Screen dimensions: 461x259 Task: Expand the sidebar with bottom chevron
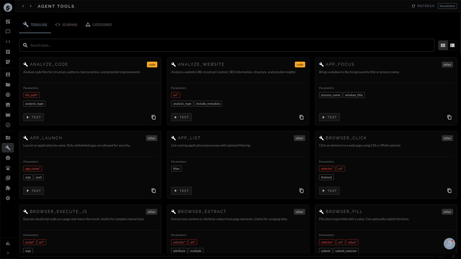(x=8, y=253)
